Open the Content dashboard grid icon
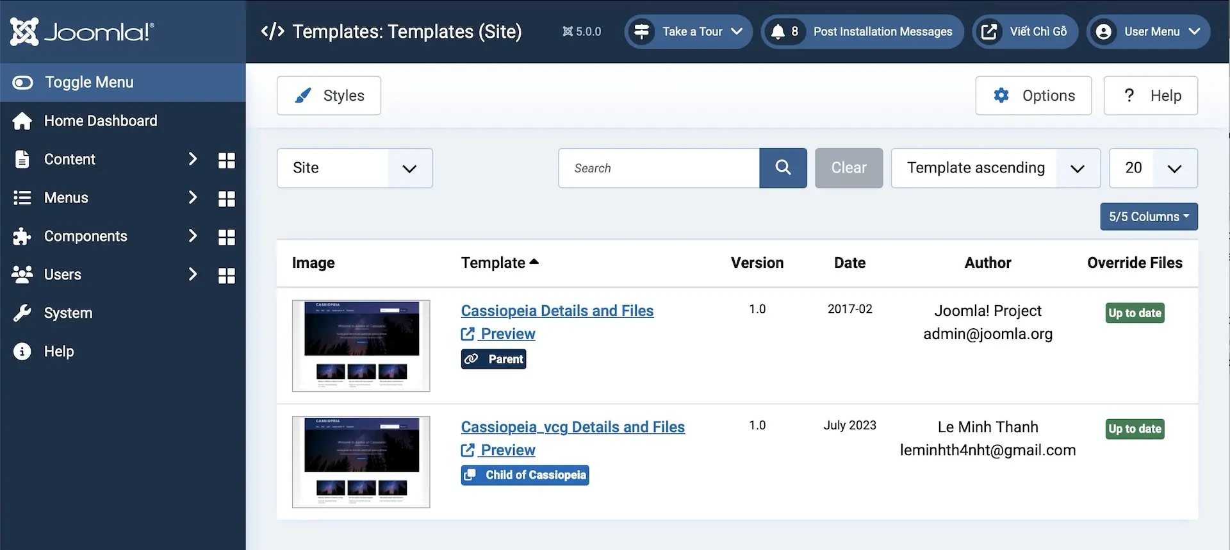The image size is (1230, 550). (226, 160)
